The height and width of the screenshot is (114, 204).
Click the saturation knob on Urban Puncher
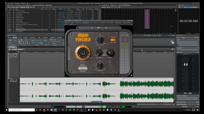99,52
